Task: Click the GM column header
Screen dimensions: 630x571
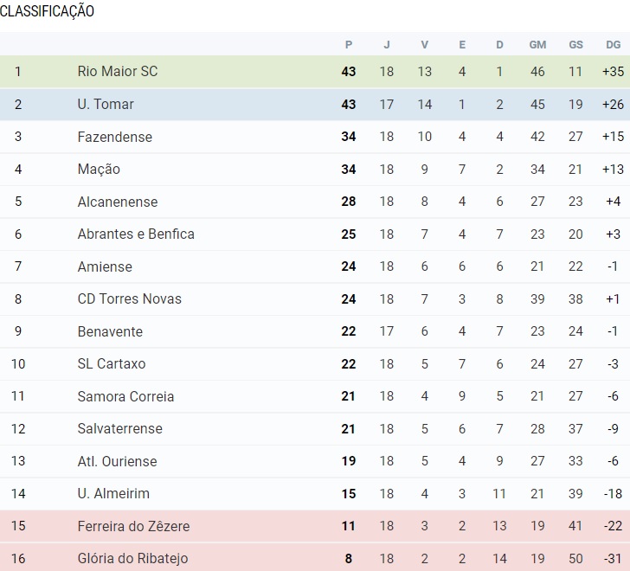Action: [x=537, y=45]
